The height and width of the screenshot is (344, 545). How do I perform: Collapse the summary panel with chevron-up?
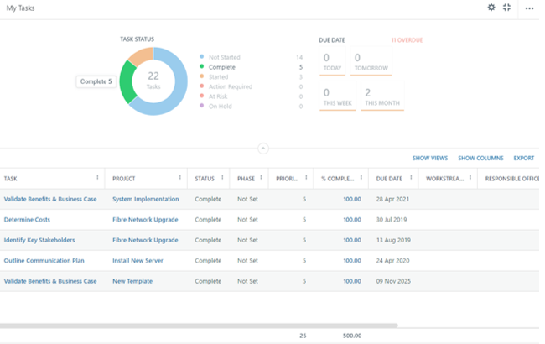263,149
